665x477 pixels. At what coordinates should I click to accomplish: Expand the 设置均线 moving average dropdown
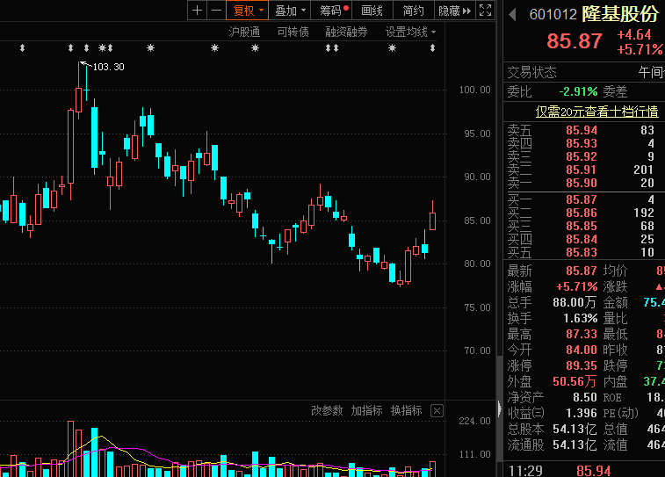(x=410, y=32)
